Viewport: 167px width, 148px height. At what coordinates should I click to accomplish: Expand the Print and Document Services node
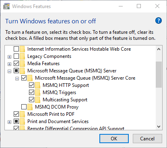[9, 122]
